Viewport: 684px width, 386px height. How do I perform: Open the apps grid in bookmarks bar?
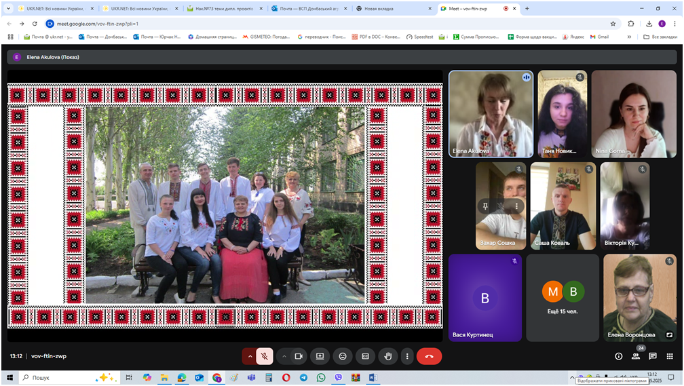10,37
